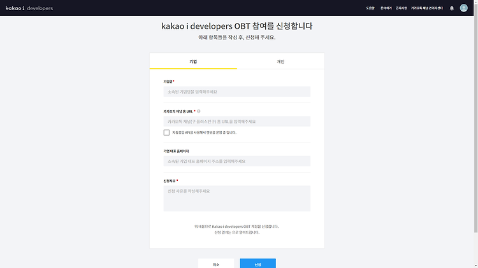The width and height of the screenshot is (478, 268).
Task: Focus the 기업명 input field
Action: pos(237,92)
